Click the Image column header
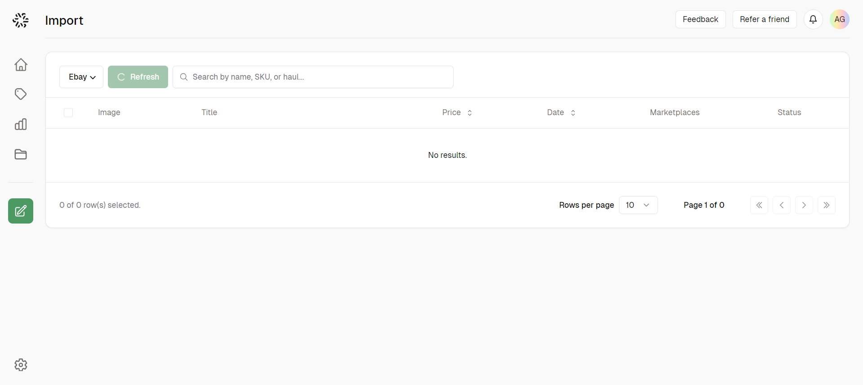This screenshot has height=385, width=863. pyautogui.click(x=109, y=112)
